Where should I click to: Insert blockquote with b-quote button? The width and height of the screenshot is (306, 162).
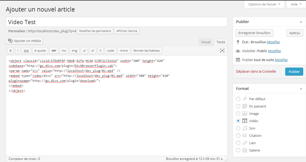point(40,51)
